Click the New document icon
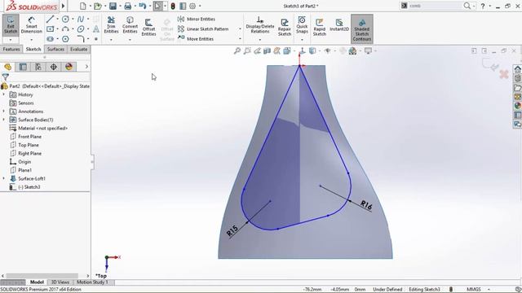The width and height of the screenshot is (522, 293). [83, 6]
